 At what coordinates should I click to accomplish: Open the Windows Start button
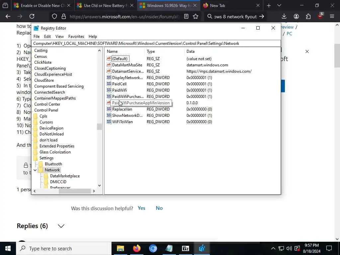click(x=8, y=248)
